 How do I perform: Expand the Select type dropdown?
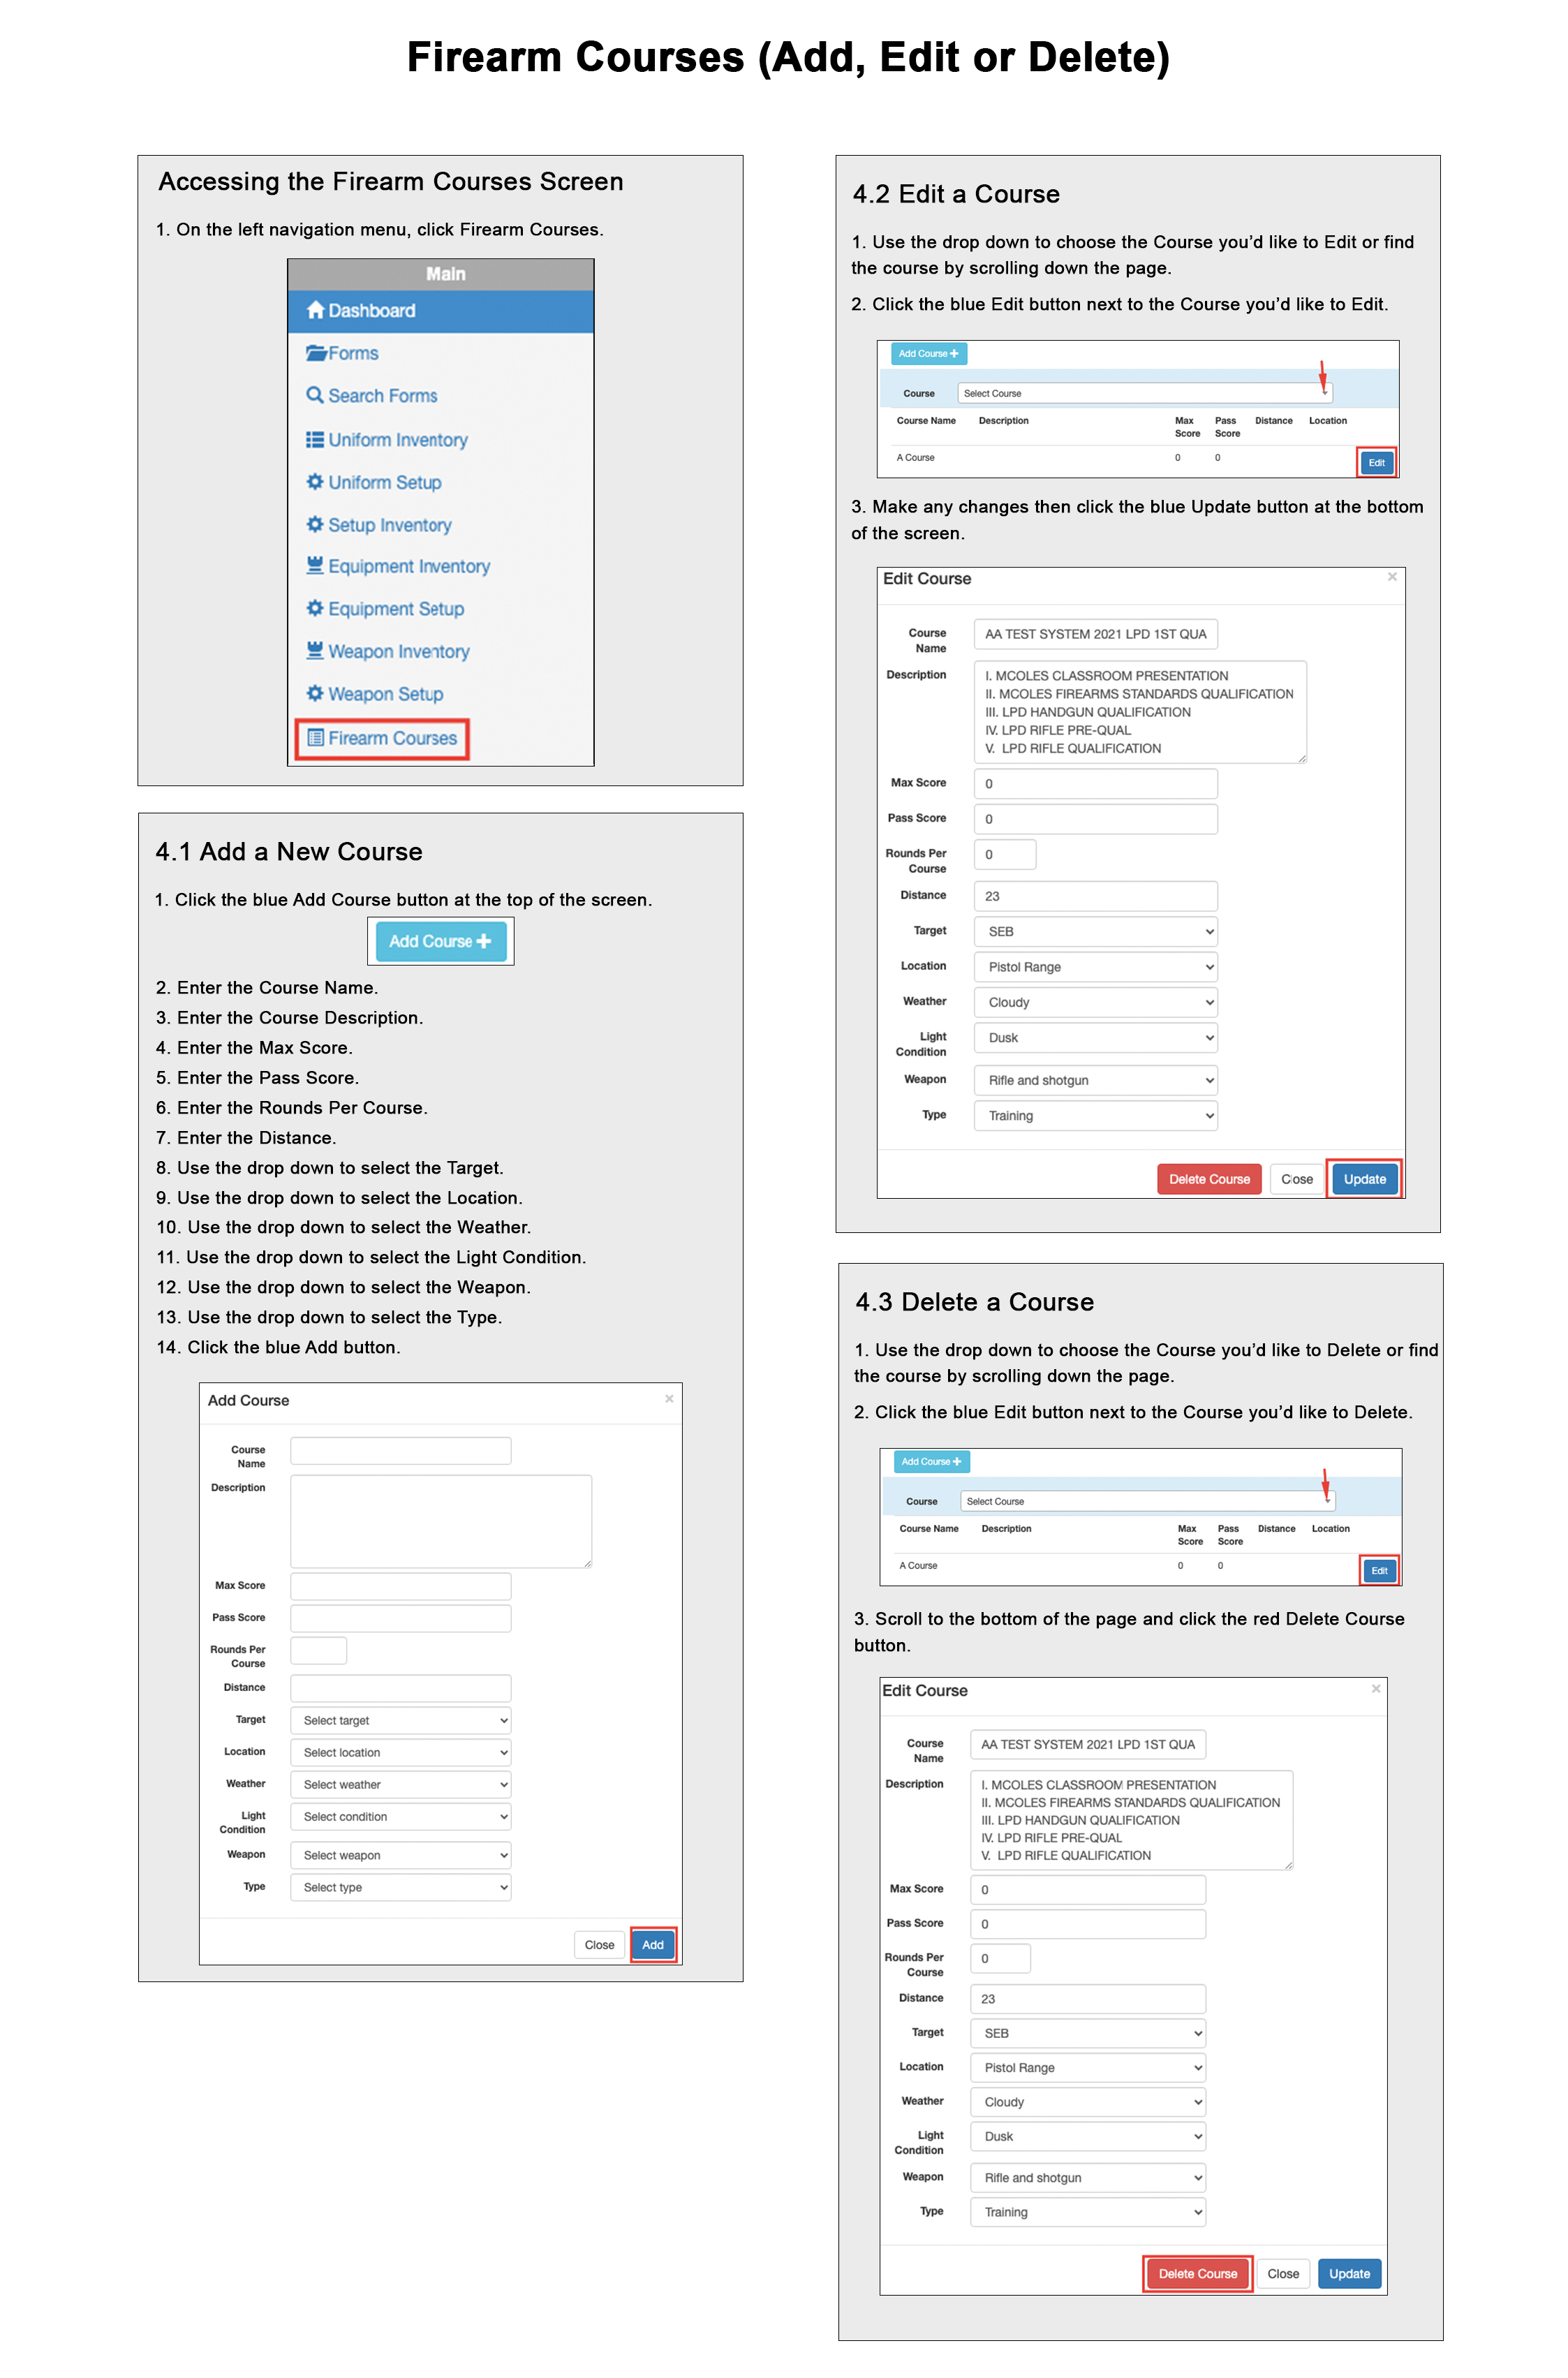[x=400, y=1887]
